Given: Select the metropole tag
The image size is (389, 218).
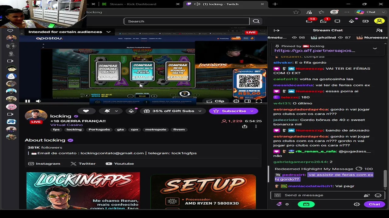Looking at the screenshot, I should [156, 130].
